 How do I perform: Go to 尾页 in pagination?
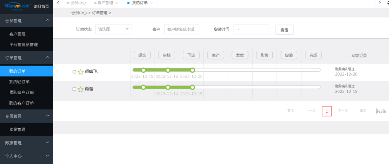pos(363,111)
